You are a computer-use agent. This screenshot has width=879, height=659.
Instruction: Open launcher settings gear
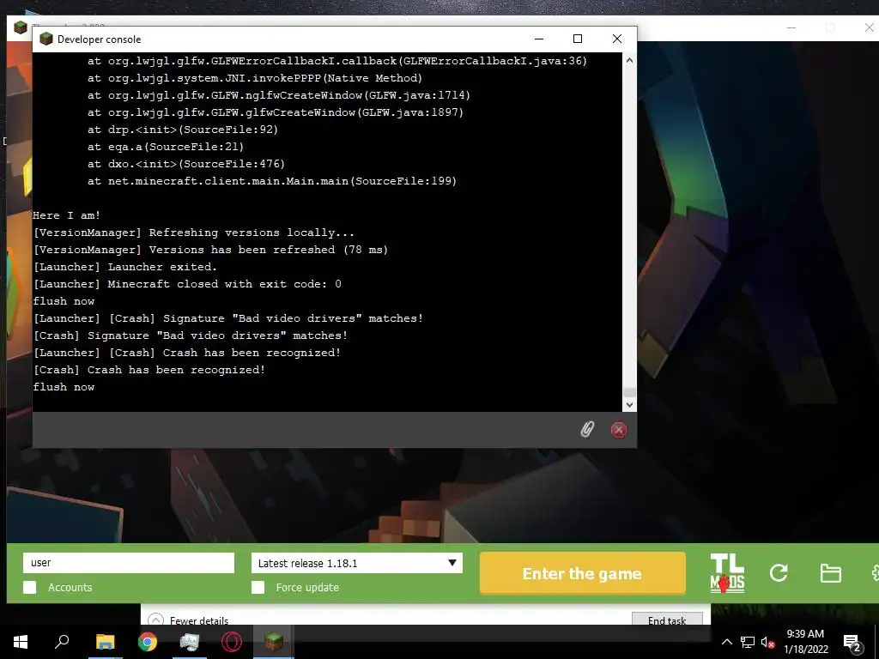click(875, 573)
